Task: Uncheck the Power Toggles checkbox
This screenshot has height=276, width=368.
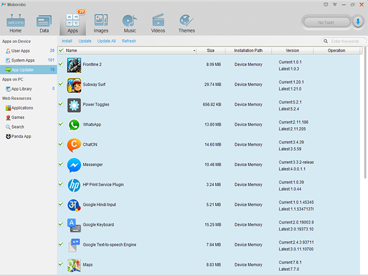Action: [x=61, y=103]
